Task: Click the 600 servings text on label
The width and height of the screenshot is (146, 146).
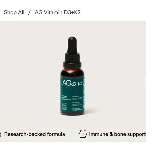Action: [76, 108]
